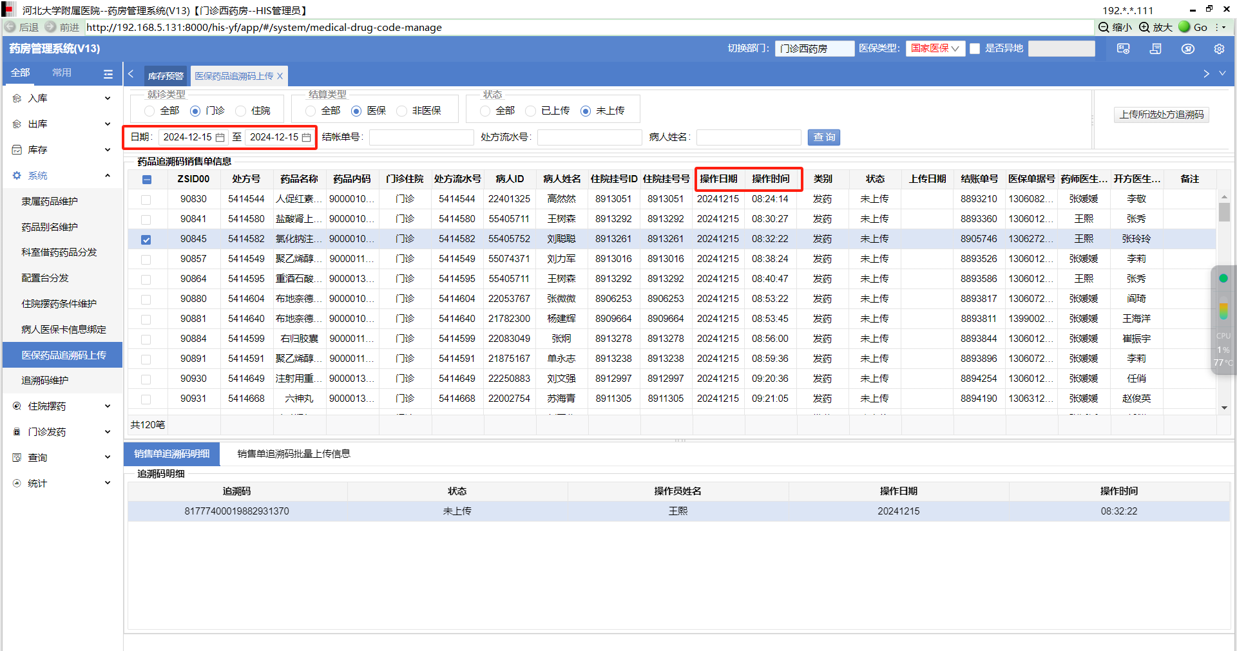Viewport: 1237px width, 651px height.
Task: Select the 已上传 status radio button
Action: pyautogui.click(x=531, y=111)
